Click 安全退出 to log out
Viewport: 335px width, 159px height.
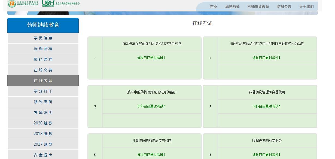43,155
